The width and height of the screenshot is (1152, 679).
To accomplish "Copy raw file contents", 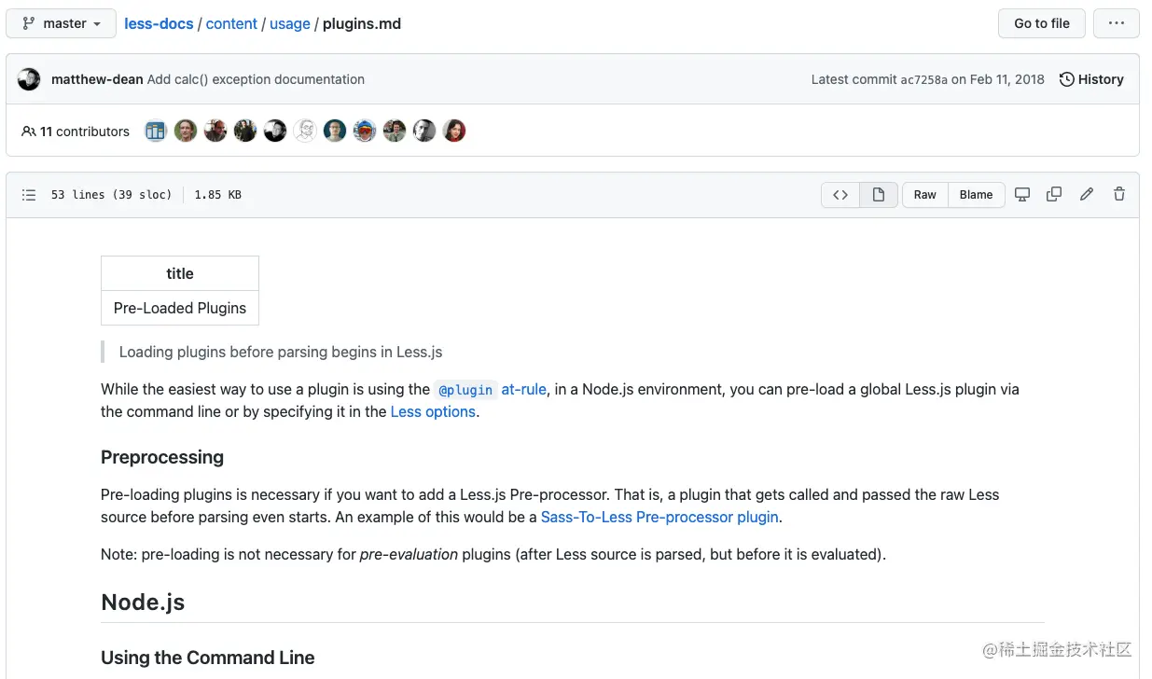I will (x=1054, y=195).
